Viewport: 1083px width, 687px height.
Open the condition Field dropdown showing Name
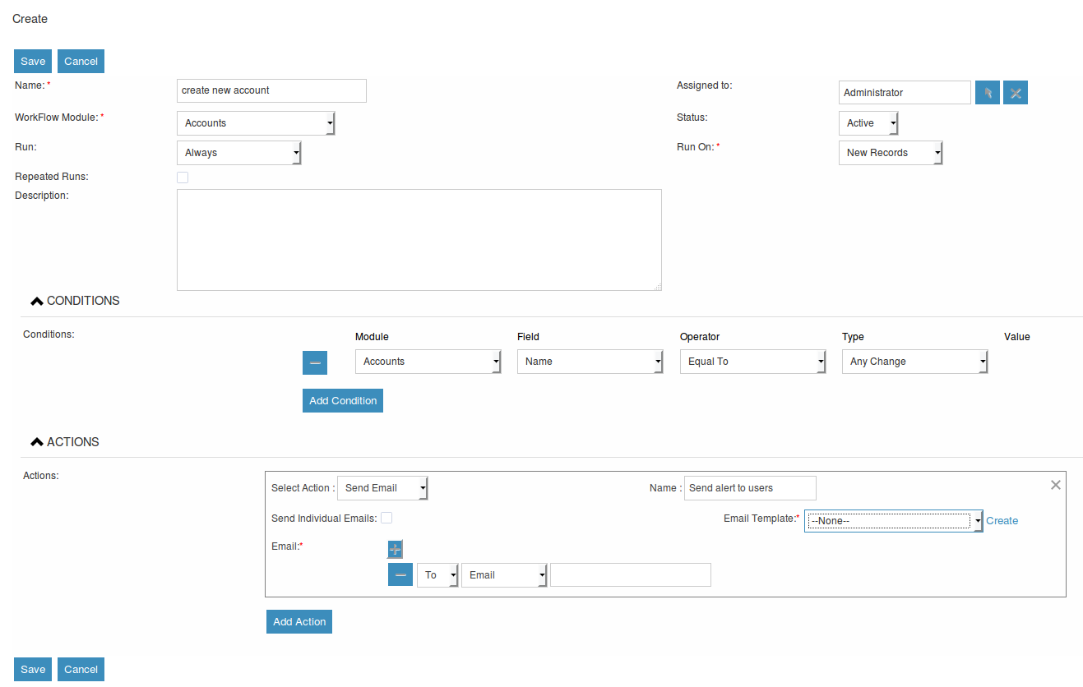pyautogui.click(x=590, y=362)
